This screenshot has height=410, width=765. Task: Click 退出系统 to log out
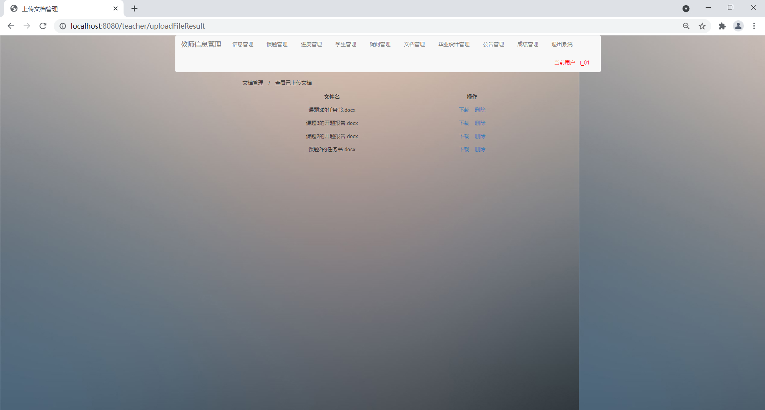(562, 44)
